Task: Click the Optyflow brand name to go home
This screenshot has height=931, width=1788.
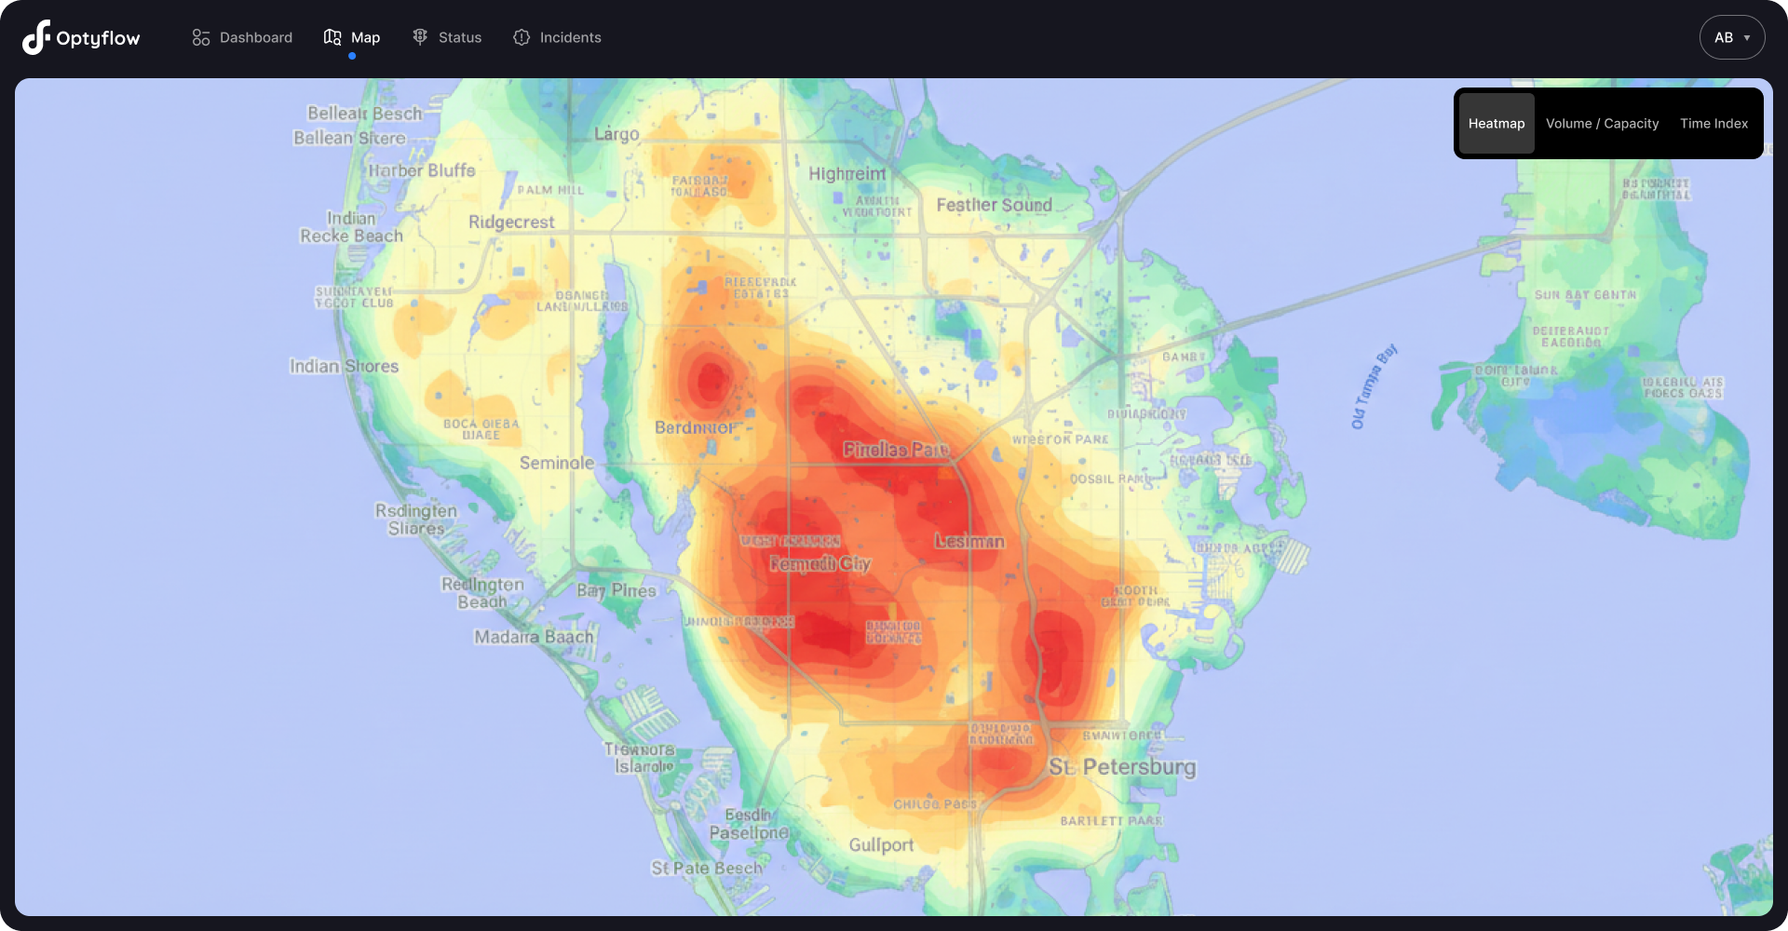Action: (101, 37)
